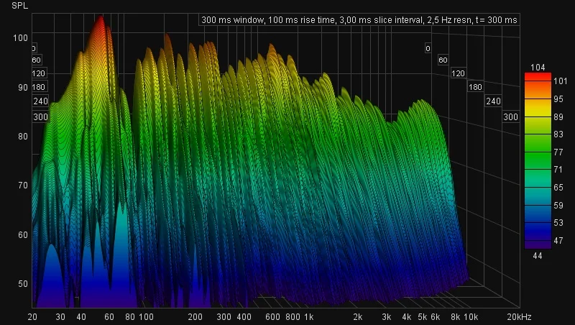575x325 pixels.
Task: Click the 44 minimum value below color legend
Action: click(538, 256)
